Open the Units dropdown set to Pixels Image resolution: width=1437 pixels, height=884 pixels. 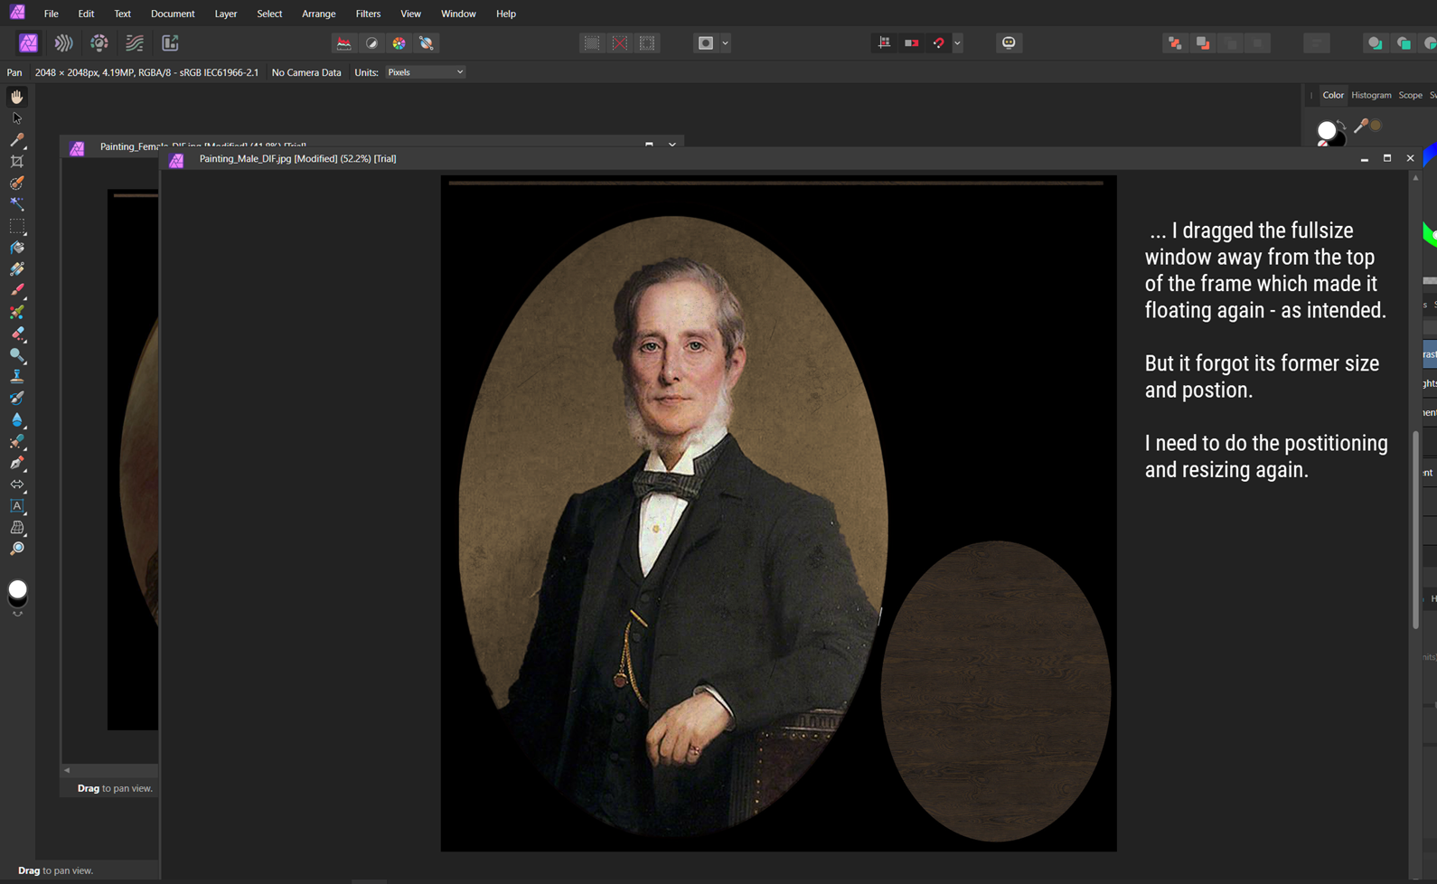click(x=425, y=72)
